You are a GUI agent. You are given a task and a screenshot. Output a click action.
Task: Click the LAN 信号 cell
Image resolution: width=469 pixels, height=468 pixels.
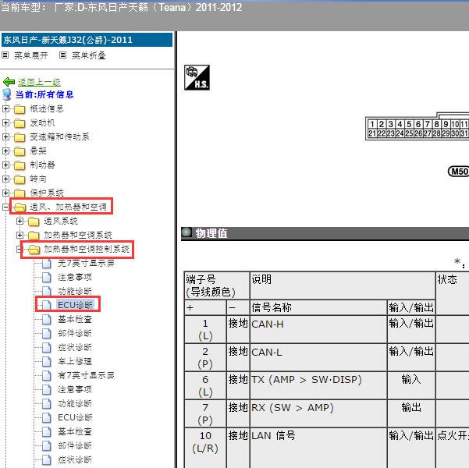(318, 448)
